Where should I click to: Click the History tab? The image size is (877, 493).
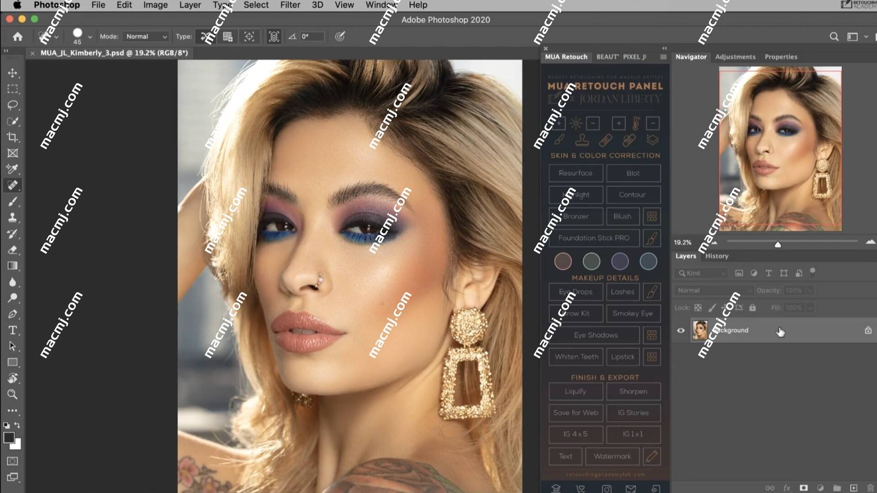pos(718,256)
